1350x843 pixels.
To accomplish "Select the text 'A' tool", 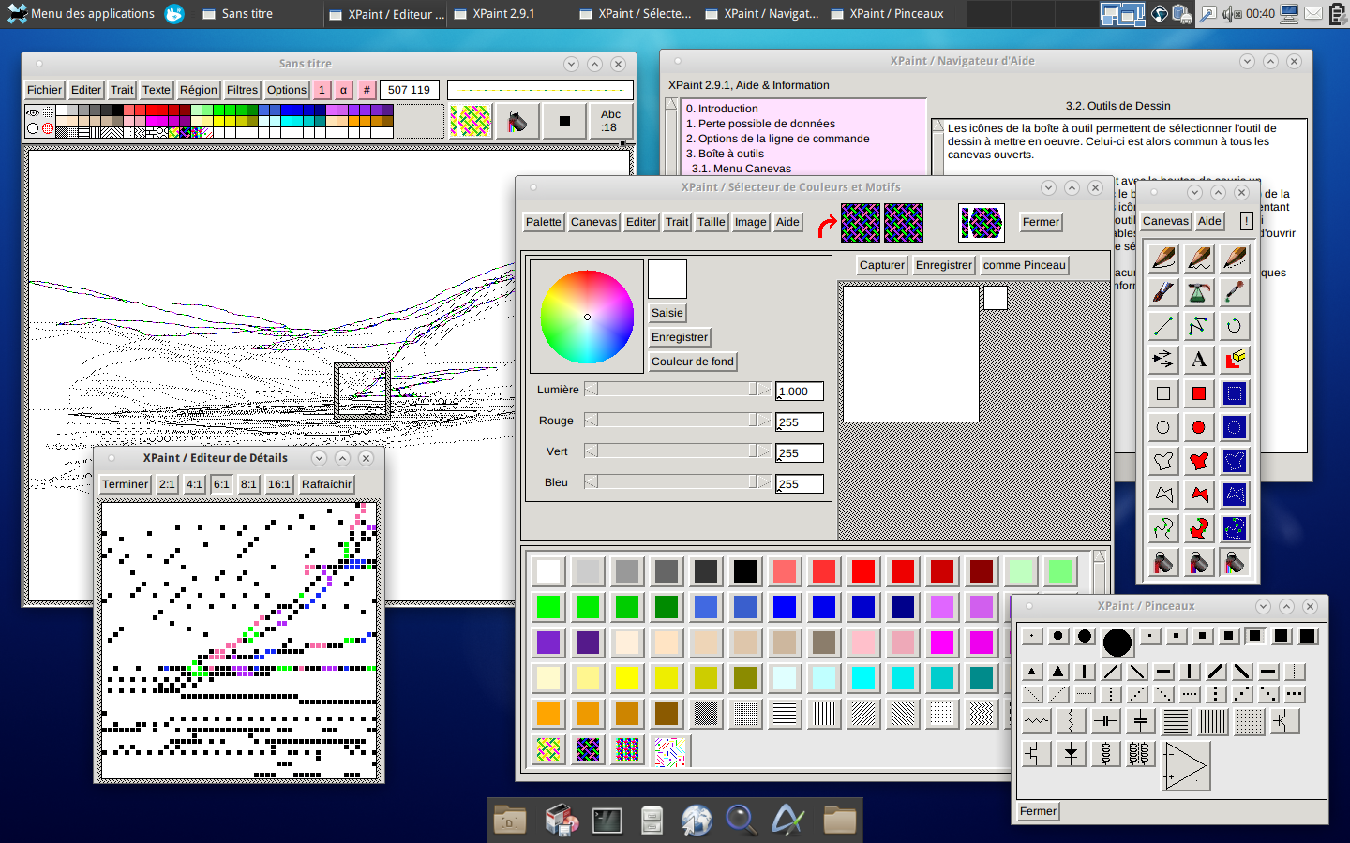I will point(1199,360).
